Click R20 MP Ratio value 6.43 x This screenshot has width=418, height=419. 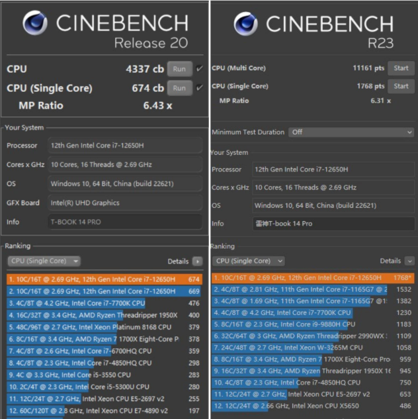157,105
